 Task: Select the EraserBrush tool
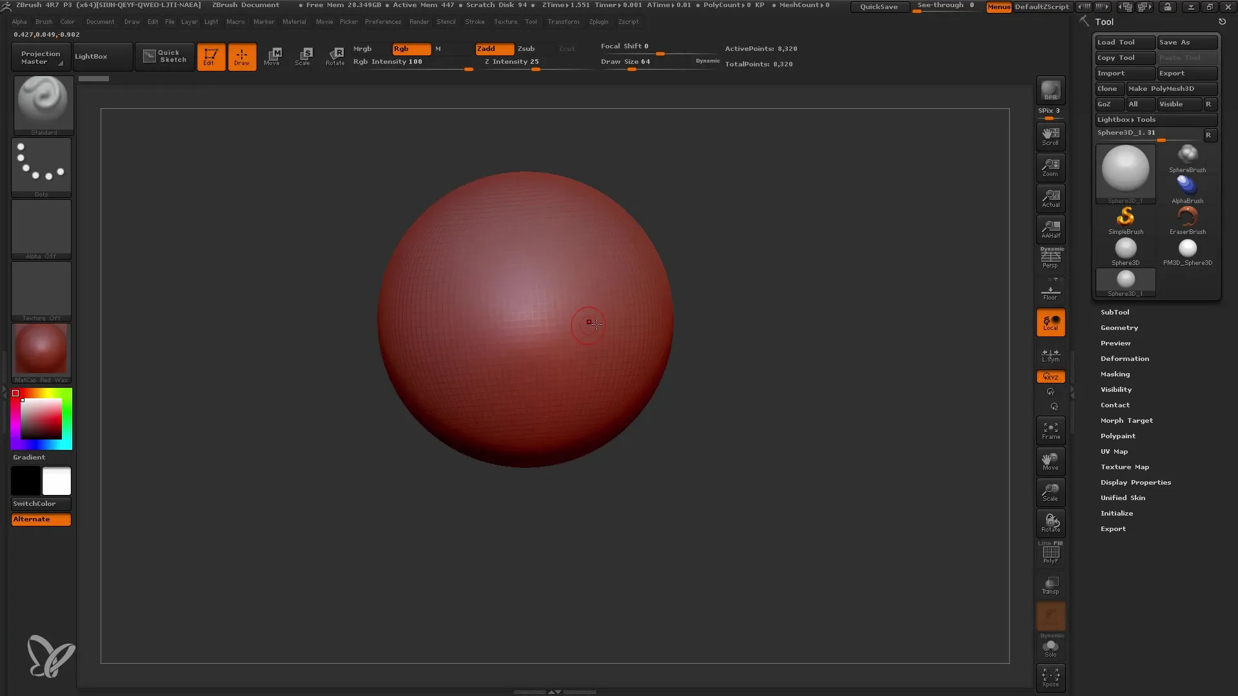coord(1187,220)
